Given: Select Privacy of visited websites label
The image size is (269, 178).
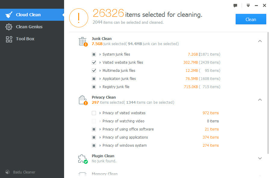Looking at the screenshot, I should point(124,113).
